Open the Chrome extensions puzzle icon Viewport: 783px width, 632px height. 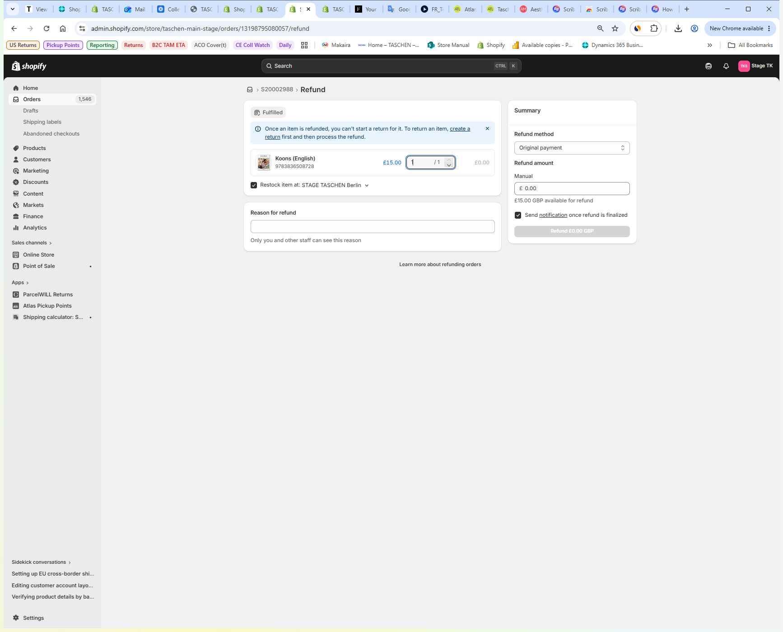[x=654, y=28]
